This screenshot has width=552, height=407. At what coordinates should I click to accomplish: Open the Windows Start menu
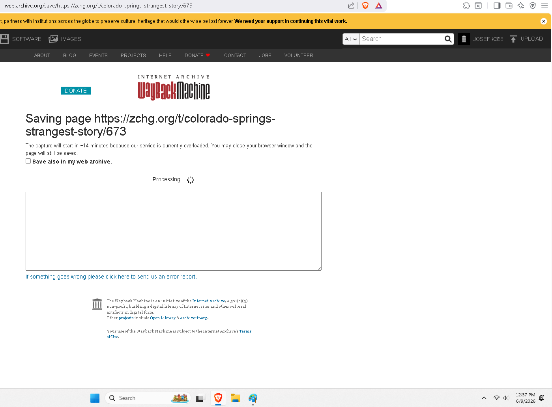click(x=95, y=398)
